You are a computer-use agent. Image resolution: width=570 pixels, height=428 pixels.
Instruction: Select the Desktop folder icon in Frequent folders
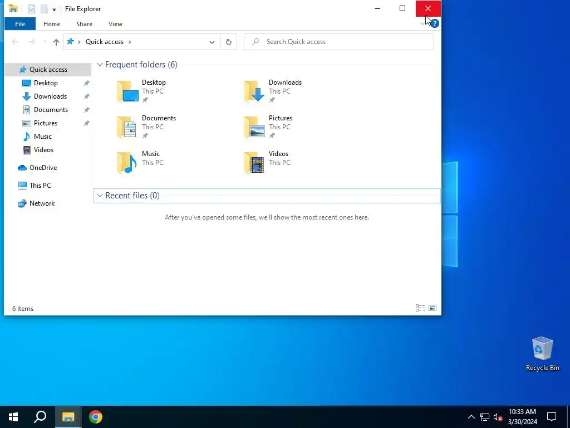tap(127, 91)
